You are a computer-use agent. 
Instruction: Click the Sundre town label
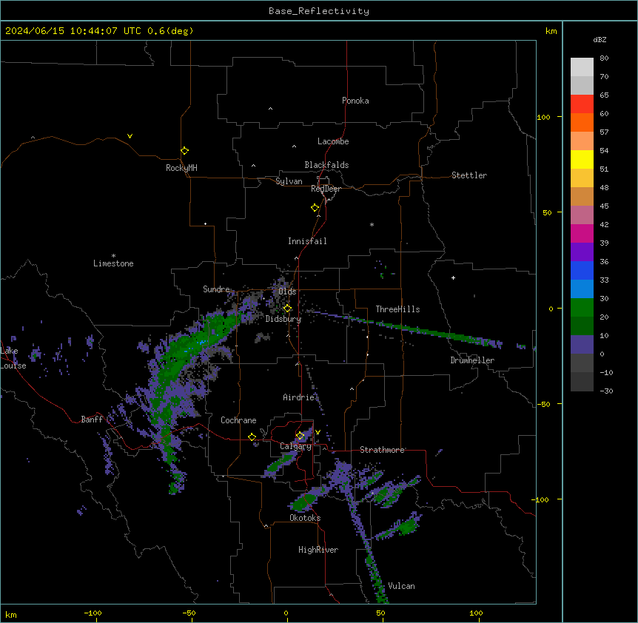pyautogui.click(x=216, y=289)
